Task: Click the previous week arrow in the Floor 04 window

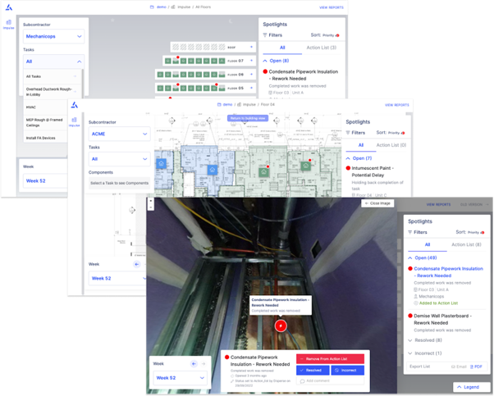Action: [136, 264]
